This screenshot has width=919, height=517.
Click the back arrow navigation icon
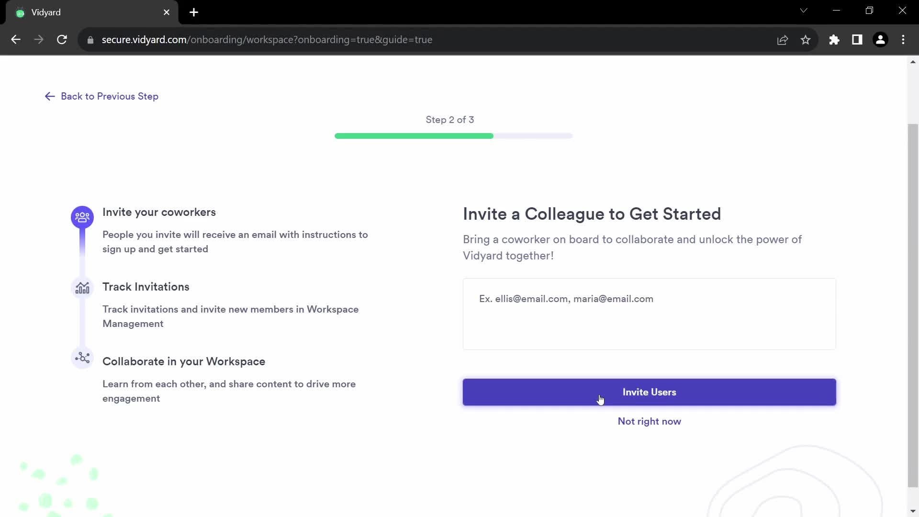[49, 96]
